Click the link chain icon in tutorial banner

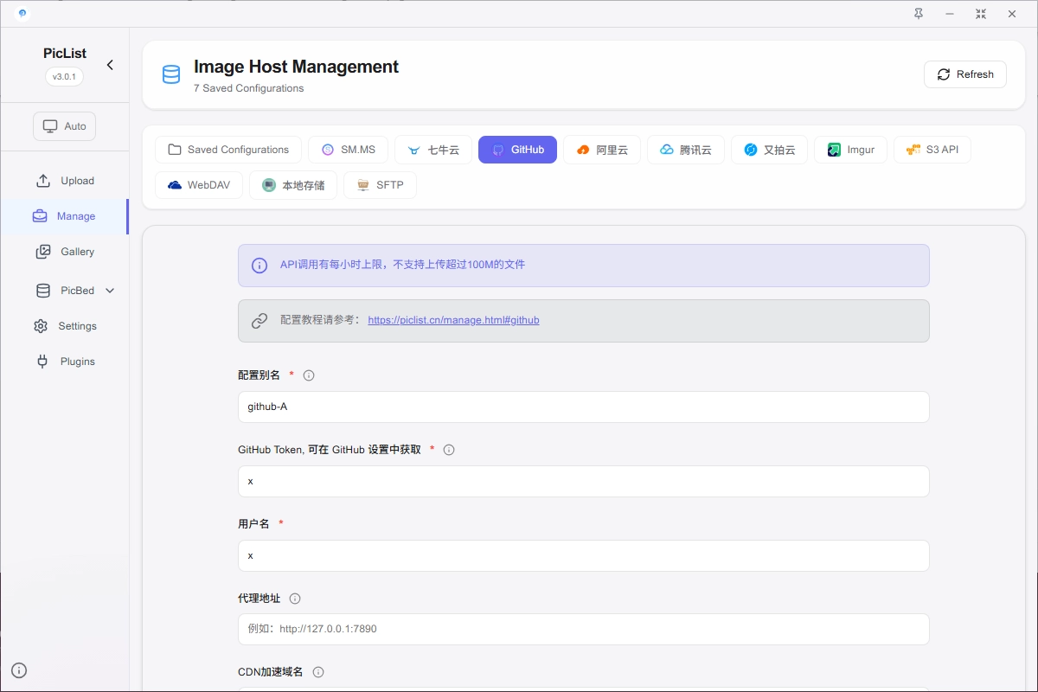259,321
